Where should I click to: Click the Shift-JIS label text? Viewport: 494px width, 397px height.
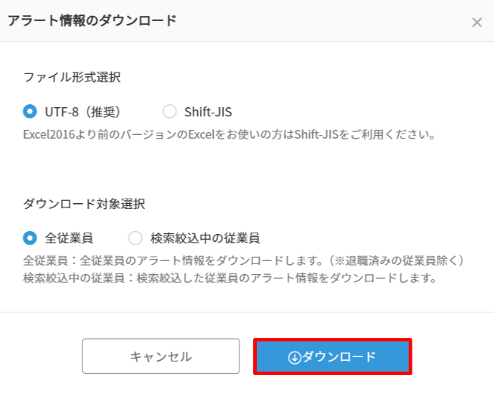[208, 112]
